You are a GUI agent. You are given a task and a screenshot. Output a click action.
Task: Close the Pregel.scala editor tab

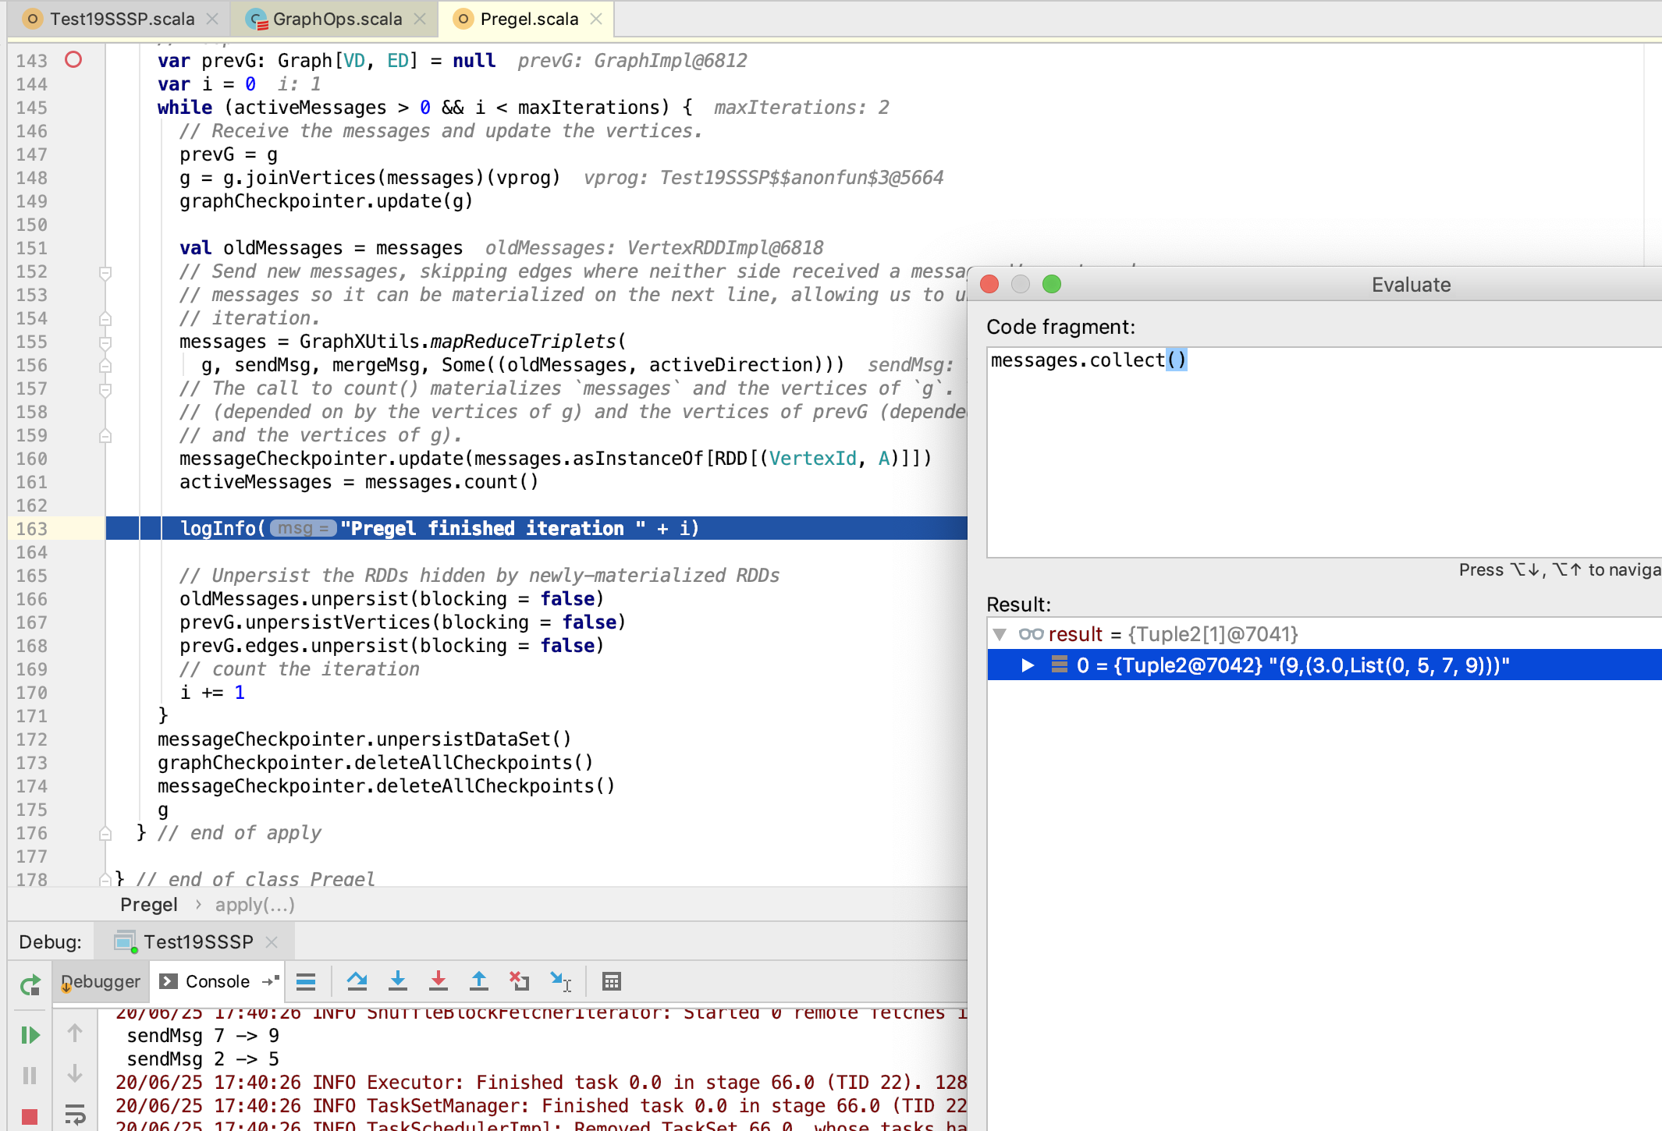[x=596, y=19]
